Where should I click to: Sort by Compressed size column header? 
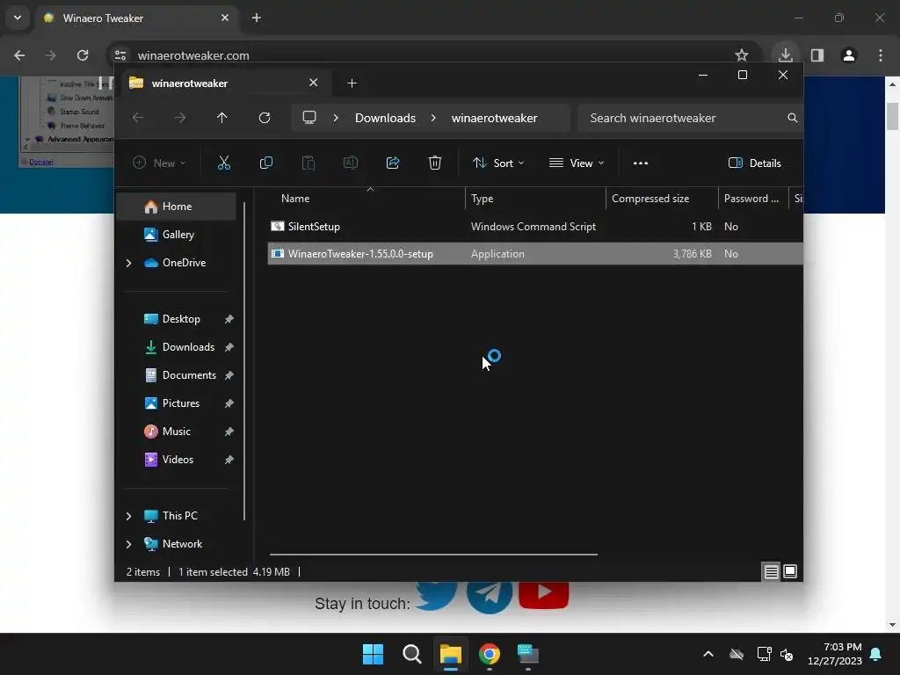pyautogui.click(x=662, y=199)
